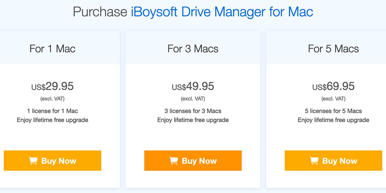This screenshot has height=193, width=386.
Task: Click Enjoy lifetime free upgrade in the middle card
Action: (x=193, y=120)
